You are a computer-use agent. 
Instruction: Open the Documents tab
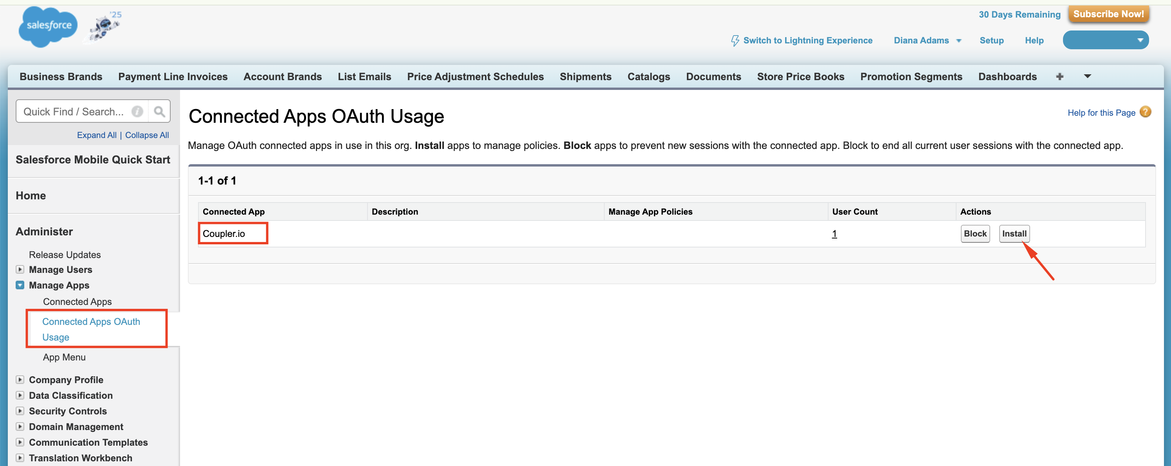click(x=713, y=76)
